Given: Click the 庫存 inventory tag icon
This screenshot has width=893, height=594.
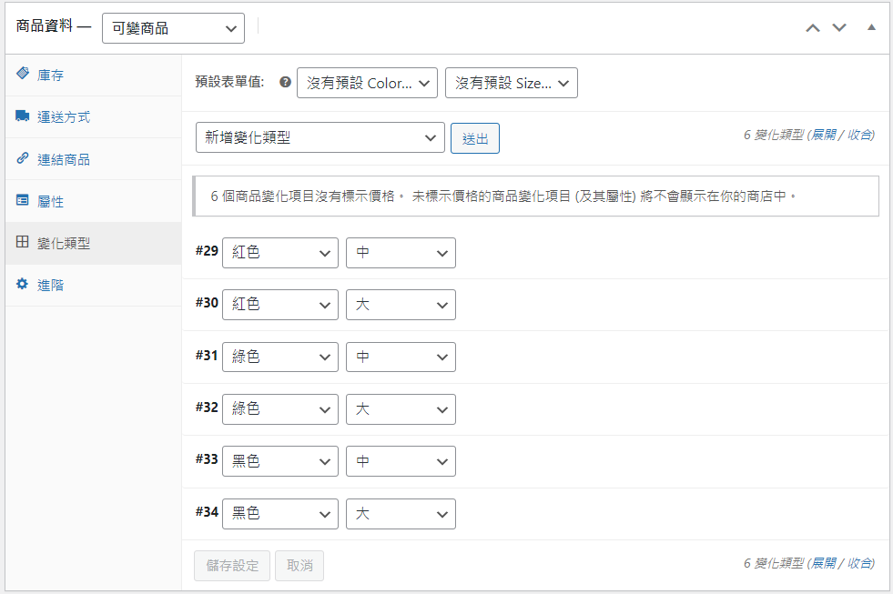Looking at the screenshot, I should 23,75.
